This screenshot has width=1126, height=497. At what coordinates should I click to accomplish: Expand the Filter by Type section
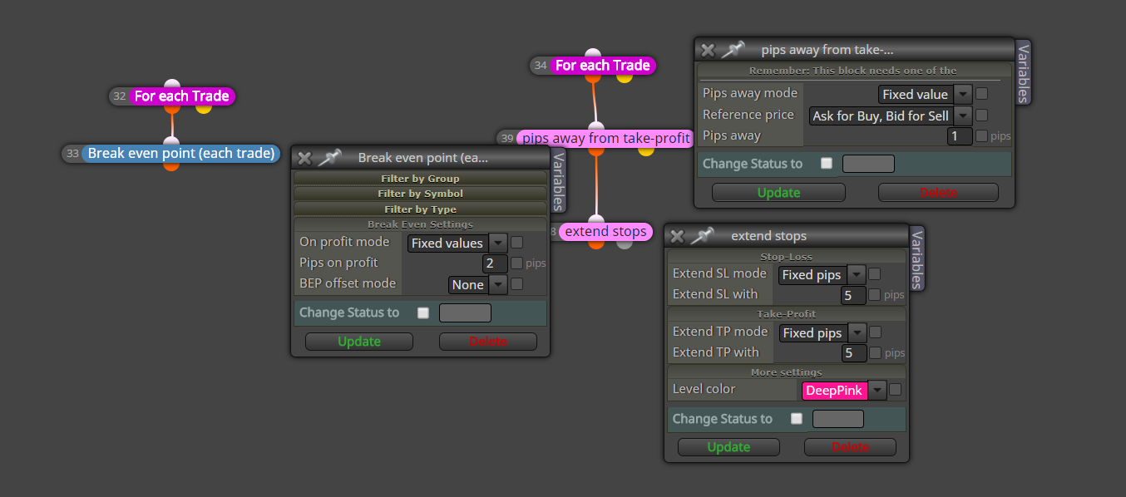[420, 209]
